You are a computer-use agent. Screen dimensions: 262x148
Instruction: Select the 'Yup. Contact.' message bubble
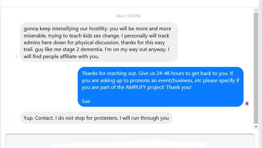[96, 118]
